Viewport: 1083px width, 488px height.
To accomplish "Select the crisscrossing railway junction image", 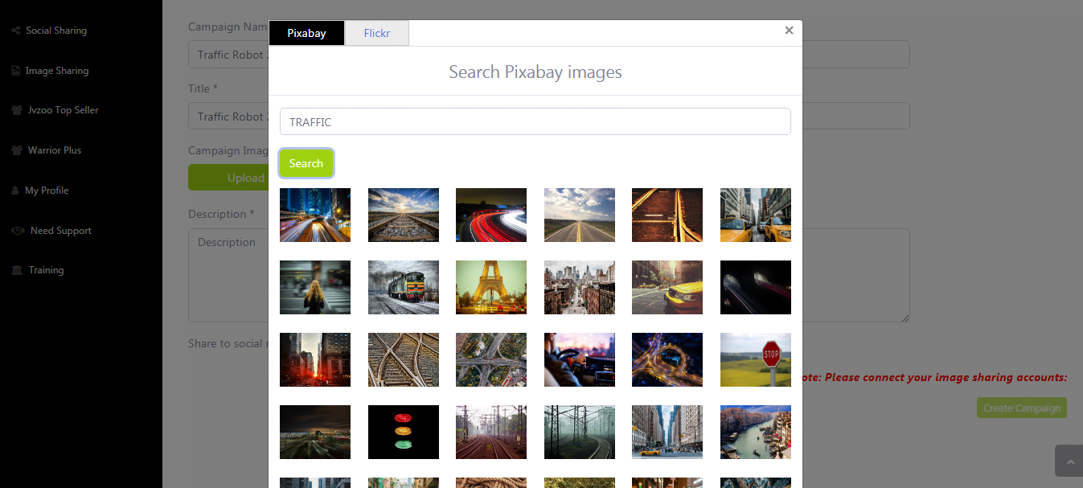I will click(x=404, y=359).
